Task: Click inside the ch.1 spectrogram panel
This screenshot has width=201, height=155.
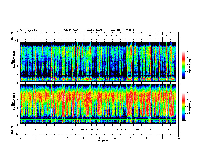Action: pyautogui.click(x=98, y=62)
